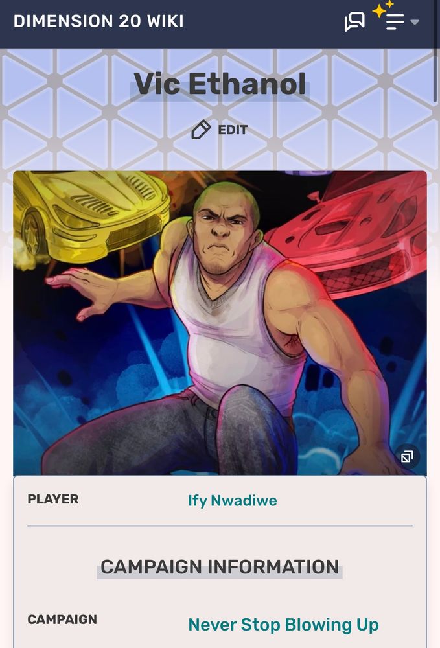Select the CAMPAIGN field label

62,619
